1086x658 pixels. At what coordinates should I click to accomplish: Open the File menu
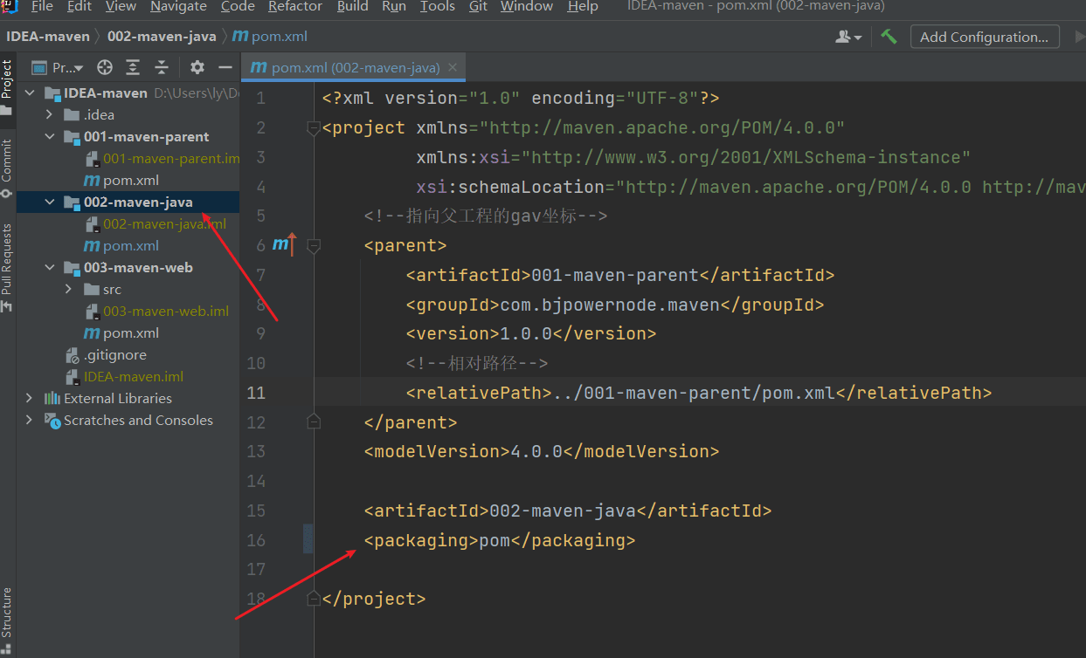[x=42, y=7]
